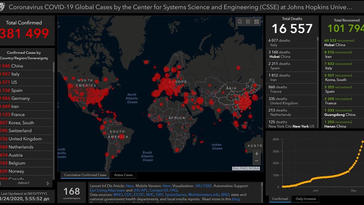Zoom in with the map plus button

click(x=256, y=154)
